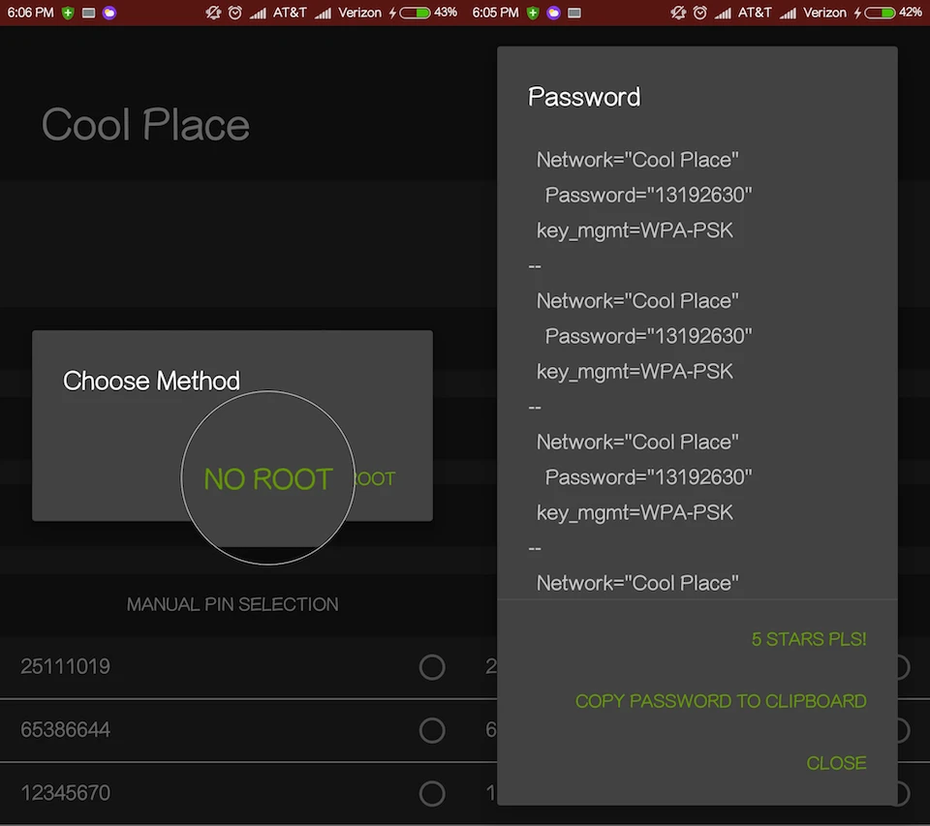Open the MANUAL PIN SELECTION header
This screenshot has width=930, height=826.
point(232,604)
